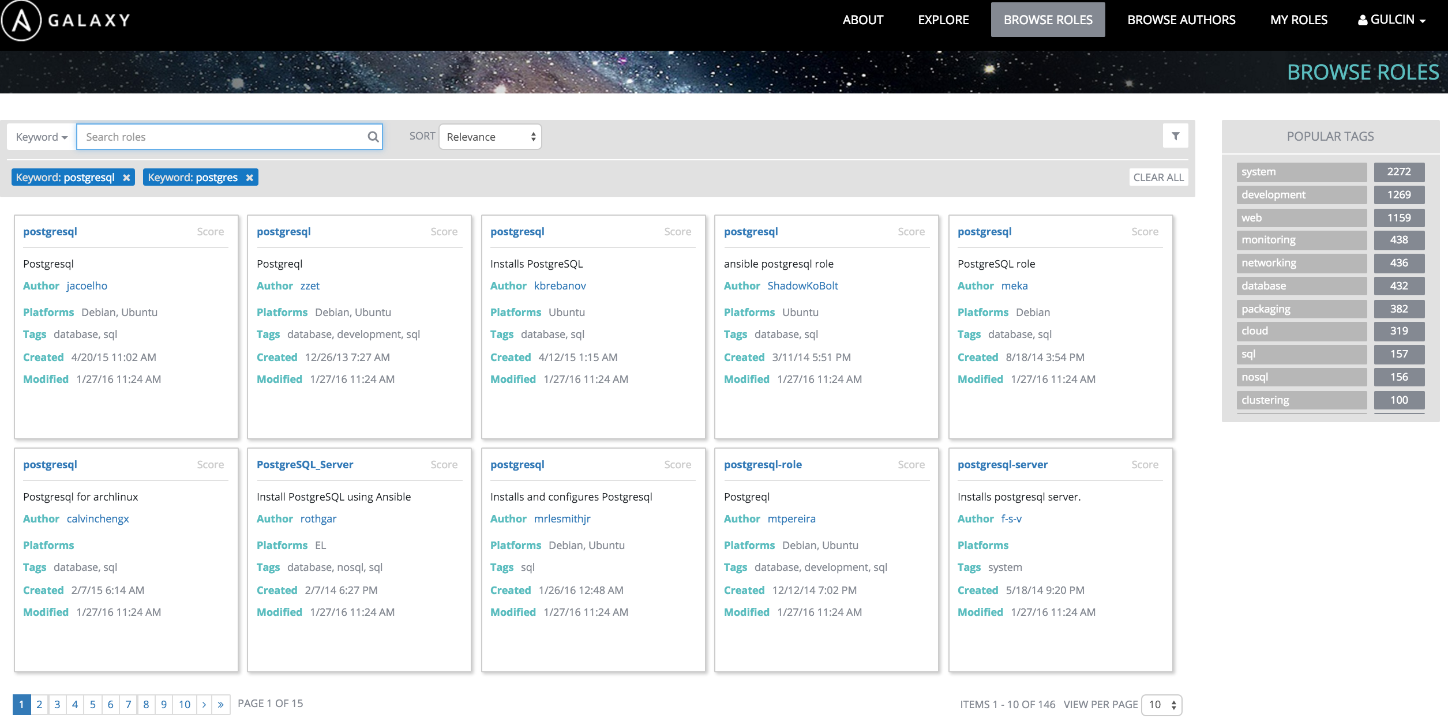
Task: Click the Ansible Galaxy logo icon
Action: (x=21, y=20)
